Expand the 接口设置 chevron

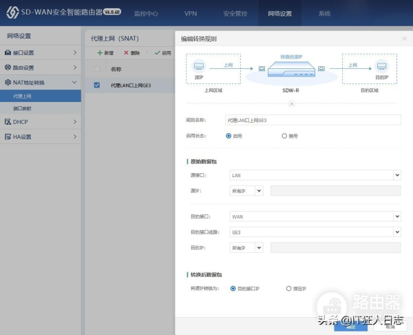click(75, 52)
